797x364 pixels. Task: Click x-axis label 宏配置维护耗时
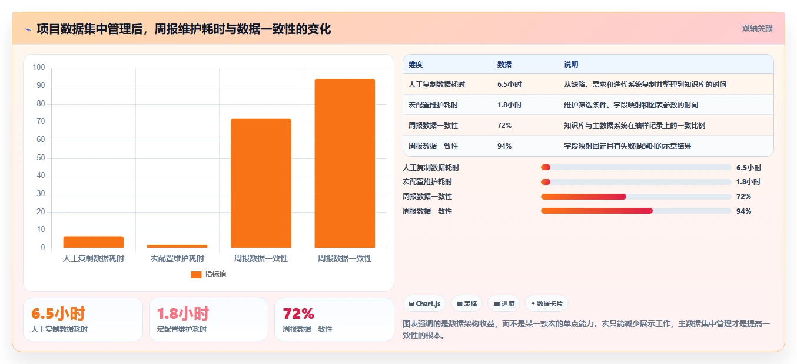coord(177,258)
